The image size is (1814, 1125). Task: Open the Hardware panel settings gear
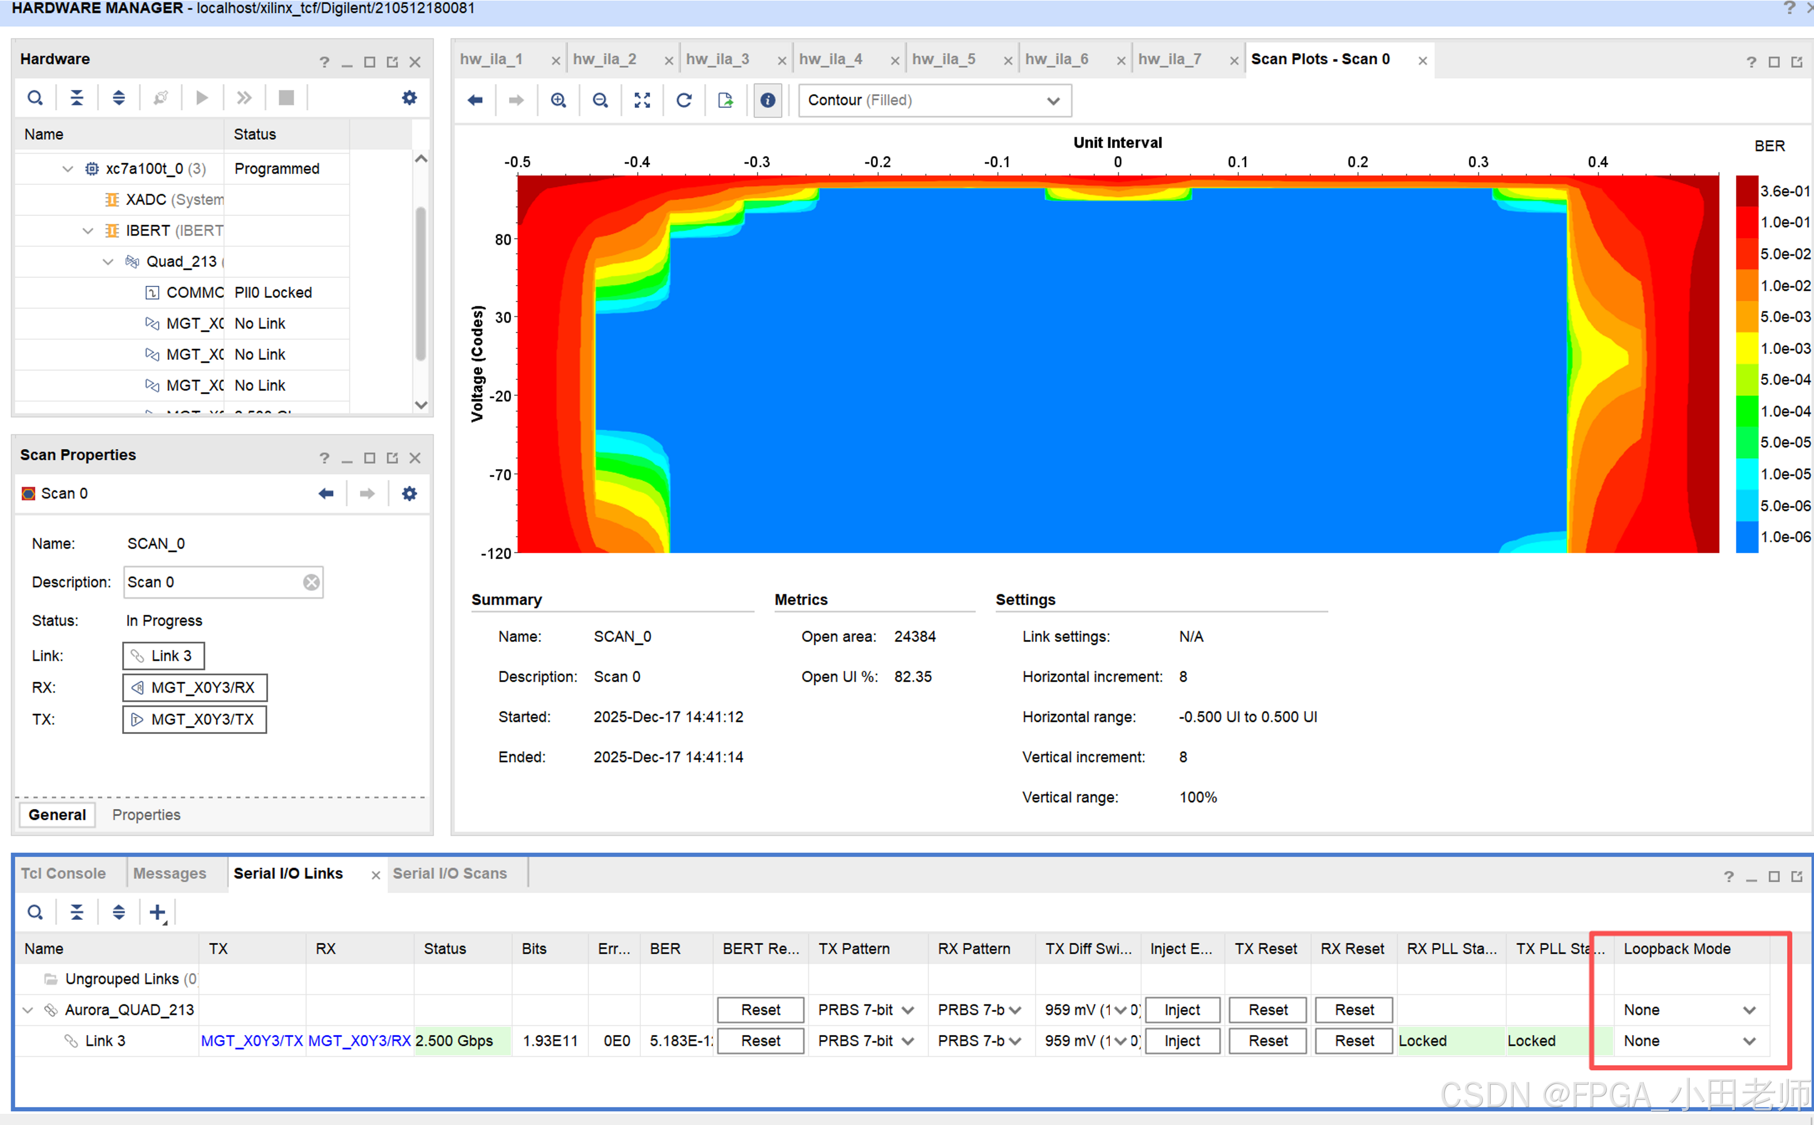[x=409, y=98]
